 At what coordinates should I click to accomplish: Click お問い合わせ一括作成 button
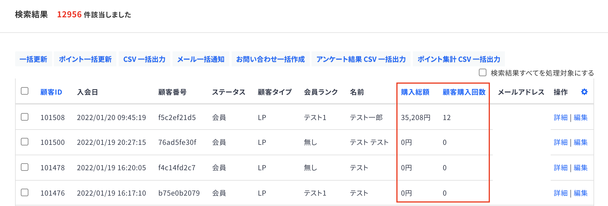(270, 59)
